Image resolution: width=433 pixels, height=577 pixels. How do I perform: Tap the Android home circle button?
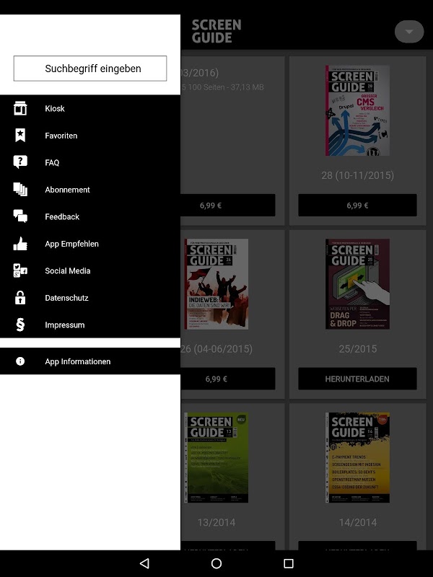[x=216, y=563]
